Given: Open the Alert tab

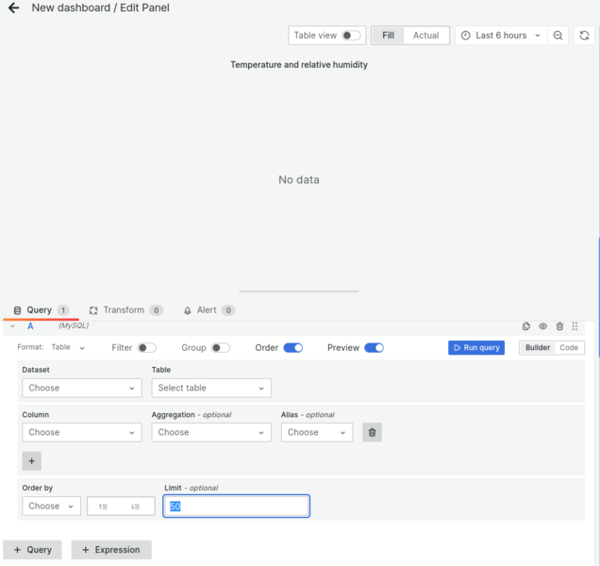Looking at the screenshot, I should [x=208, y=310].
